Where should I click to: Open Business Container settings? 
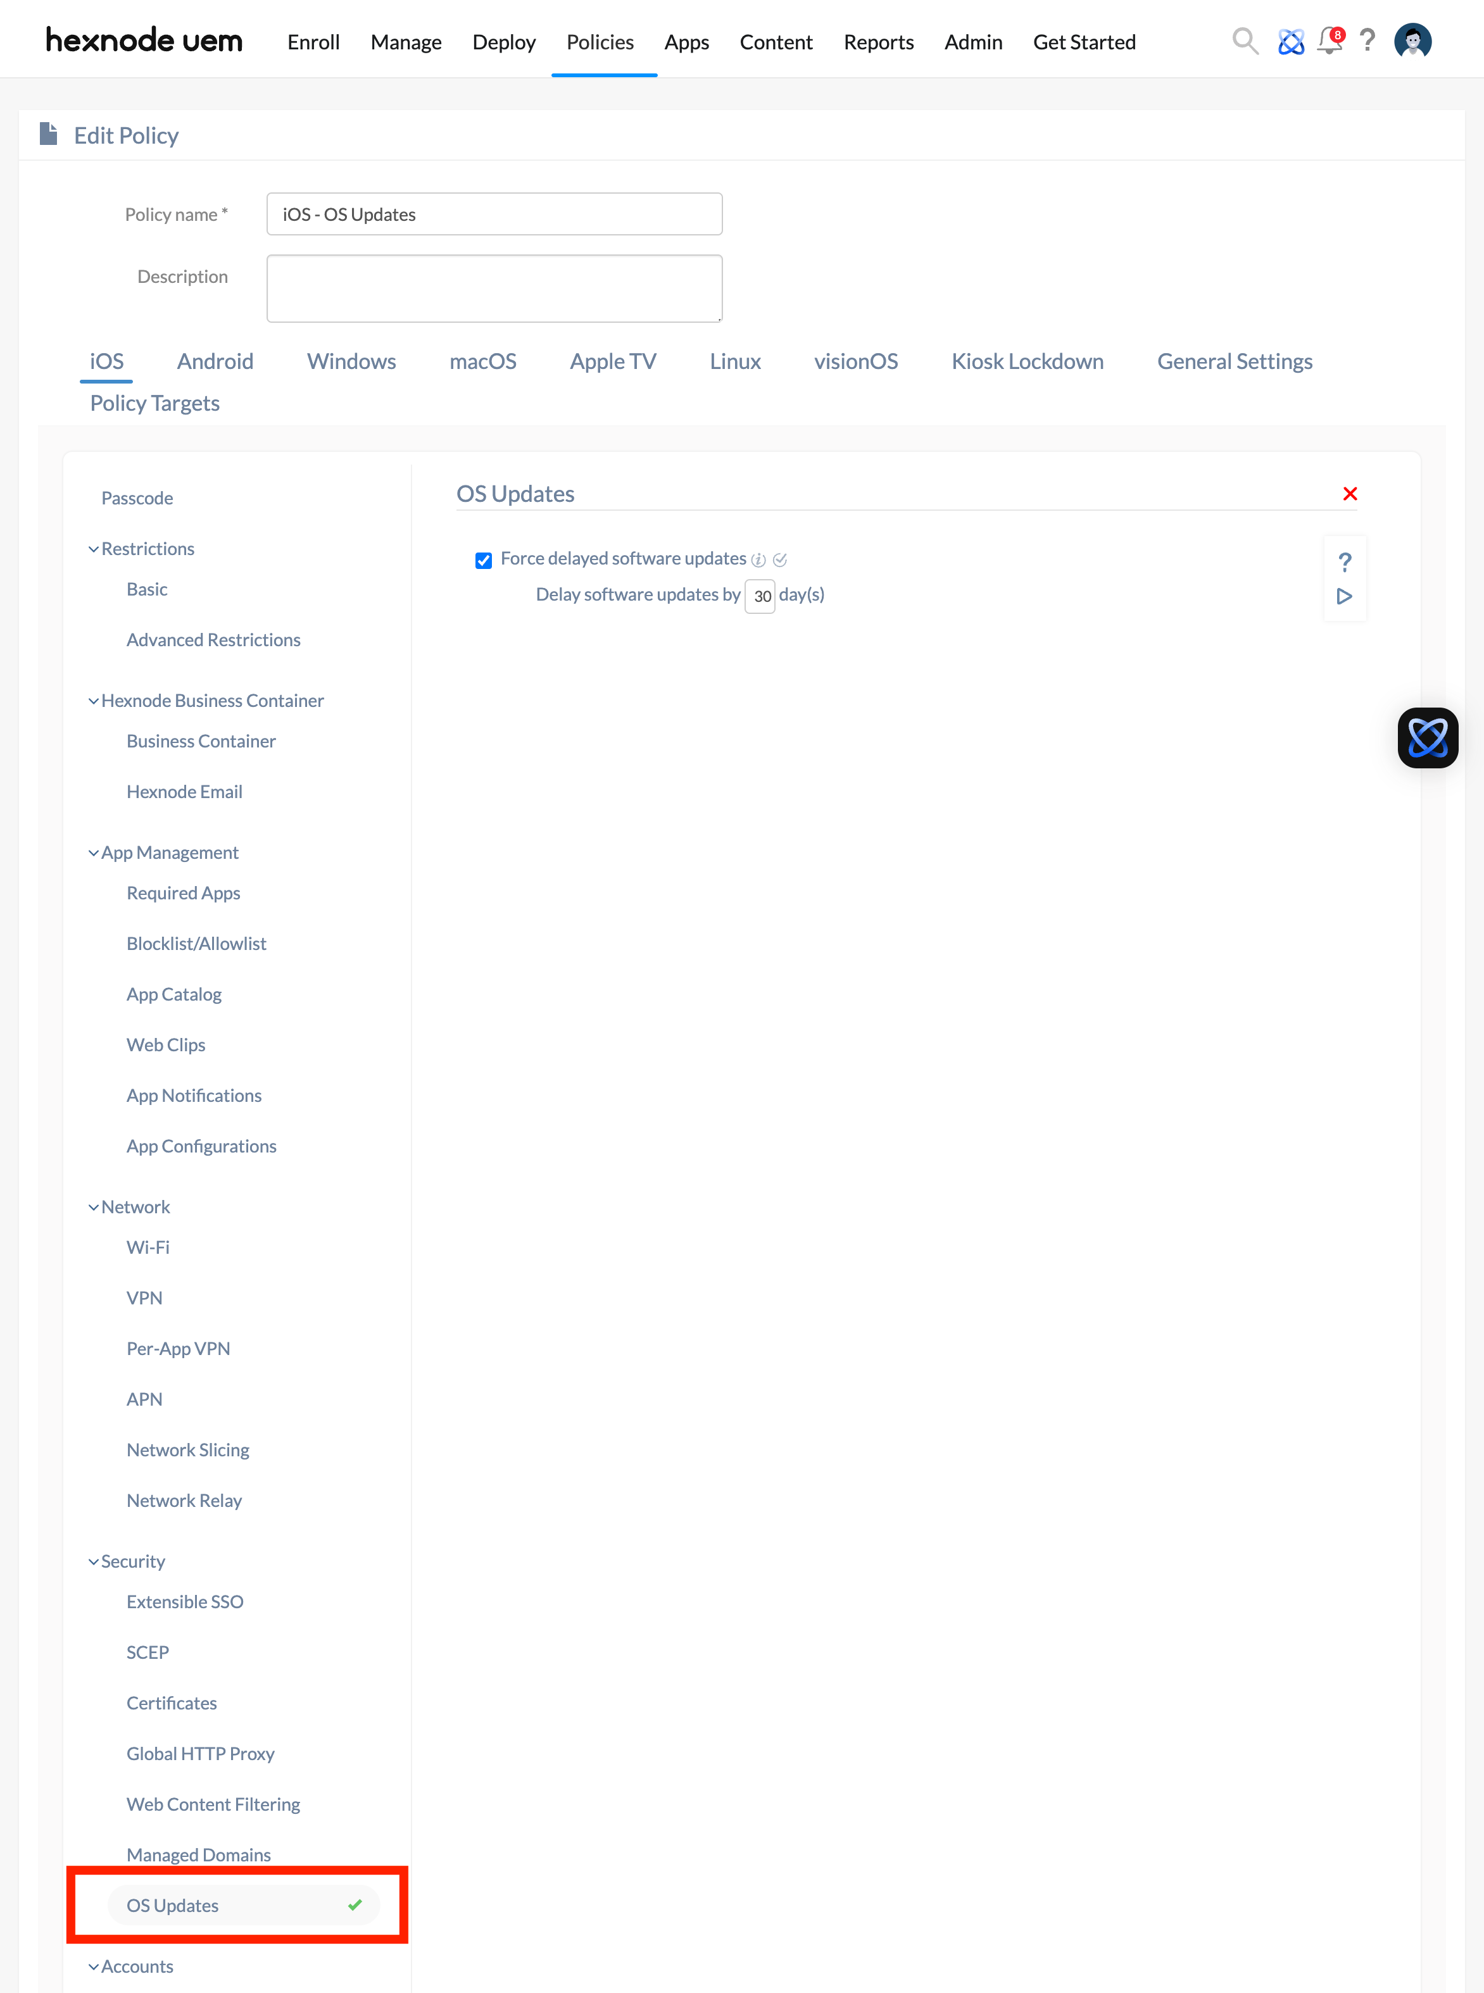click(200, 742)
